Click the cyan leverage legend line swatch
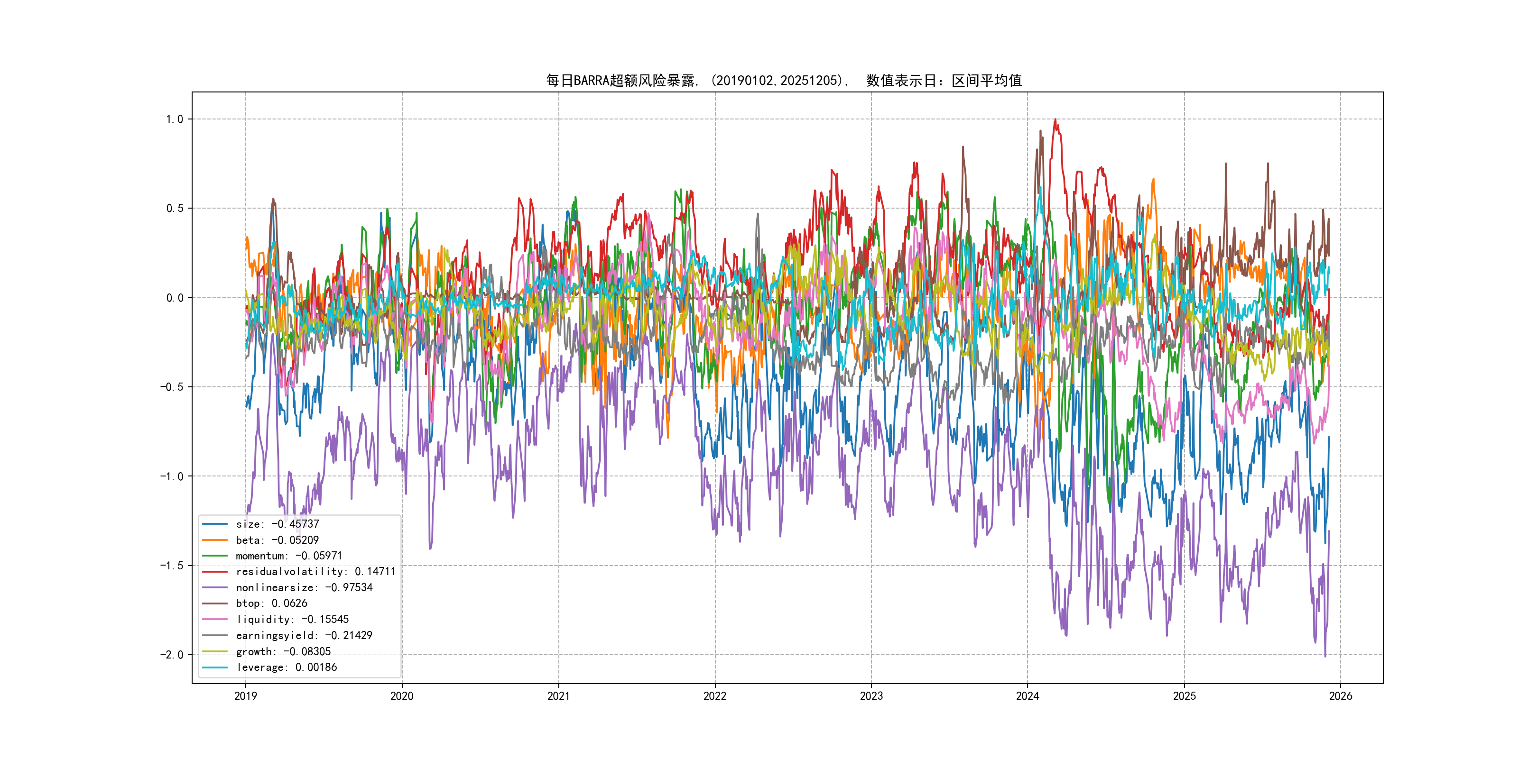This screenshot has height=768, width=1537. (215, 667)
